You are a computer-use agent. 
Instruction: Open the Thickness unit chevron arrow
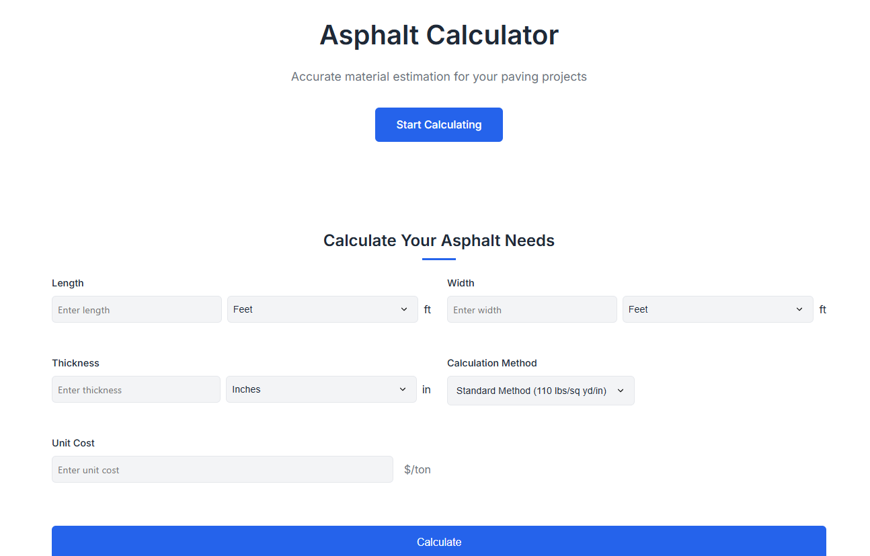tap(403, 389)
